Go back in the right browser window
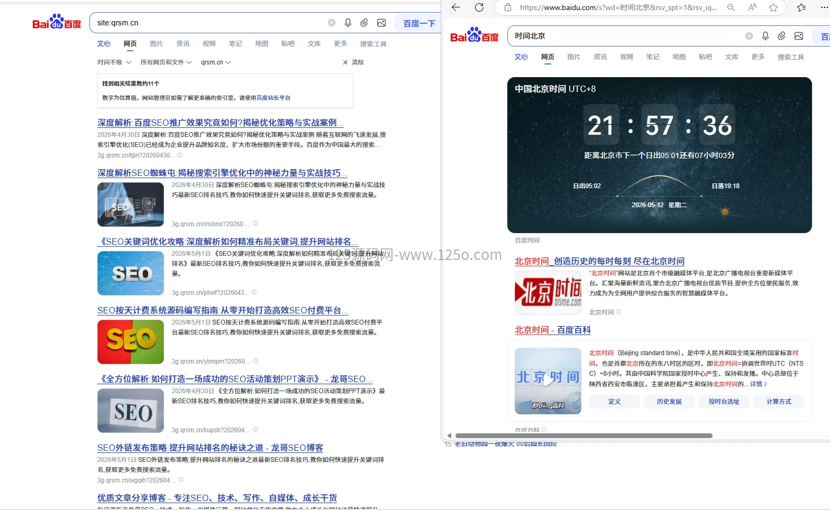This screenshot has width=830, height=510. pos(456,7)
